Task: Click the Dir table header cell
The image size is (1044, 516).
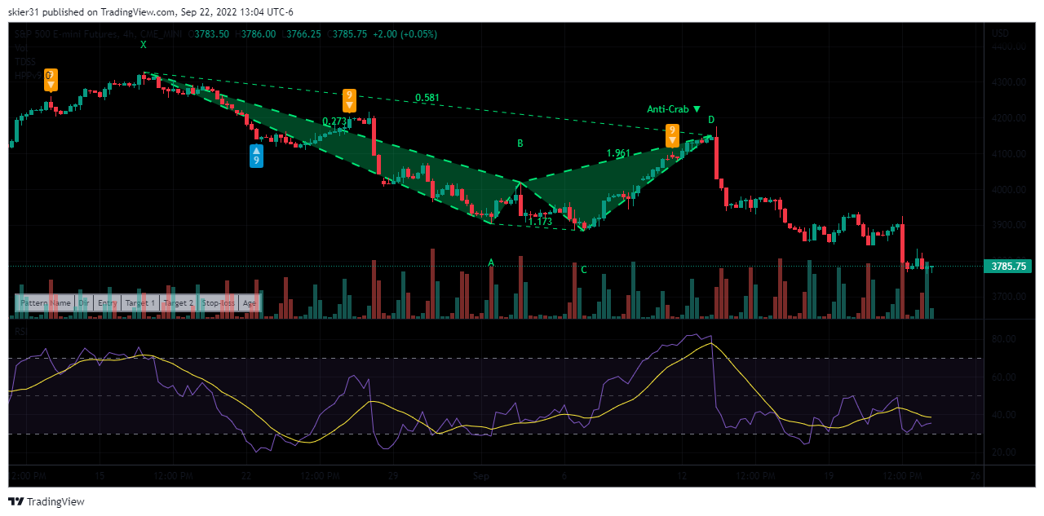Action: (84, 302)
